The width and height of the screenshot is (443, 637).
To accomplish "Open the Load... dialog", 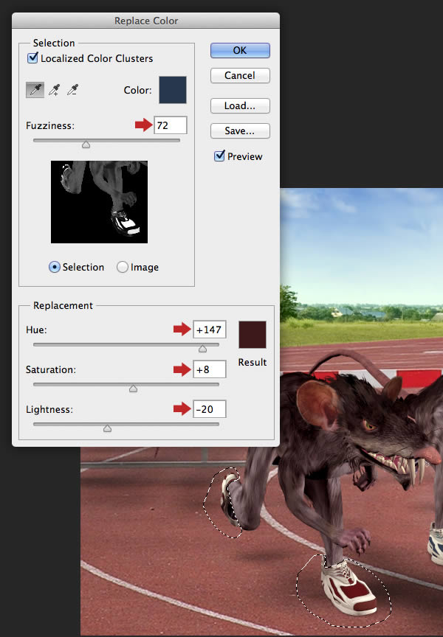I will (240, 105).
